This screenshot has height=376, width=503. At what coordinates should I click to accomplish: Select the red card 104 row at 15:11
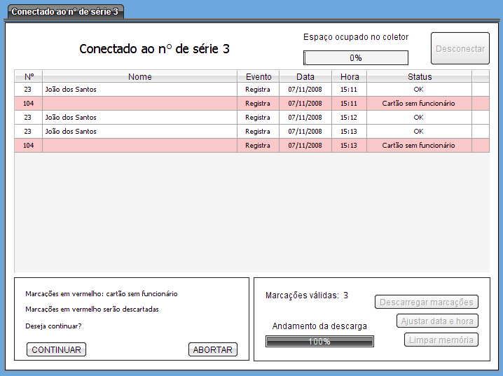click(x=140, y=104)
